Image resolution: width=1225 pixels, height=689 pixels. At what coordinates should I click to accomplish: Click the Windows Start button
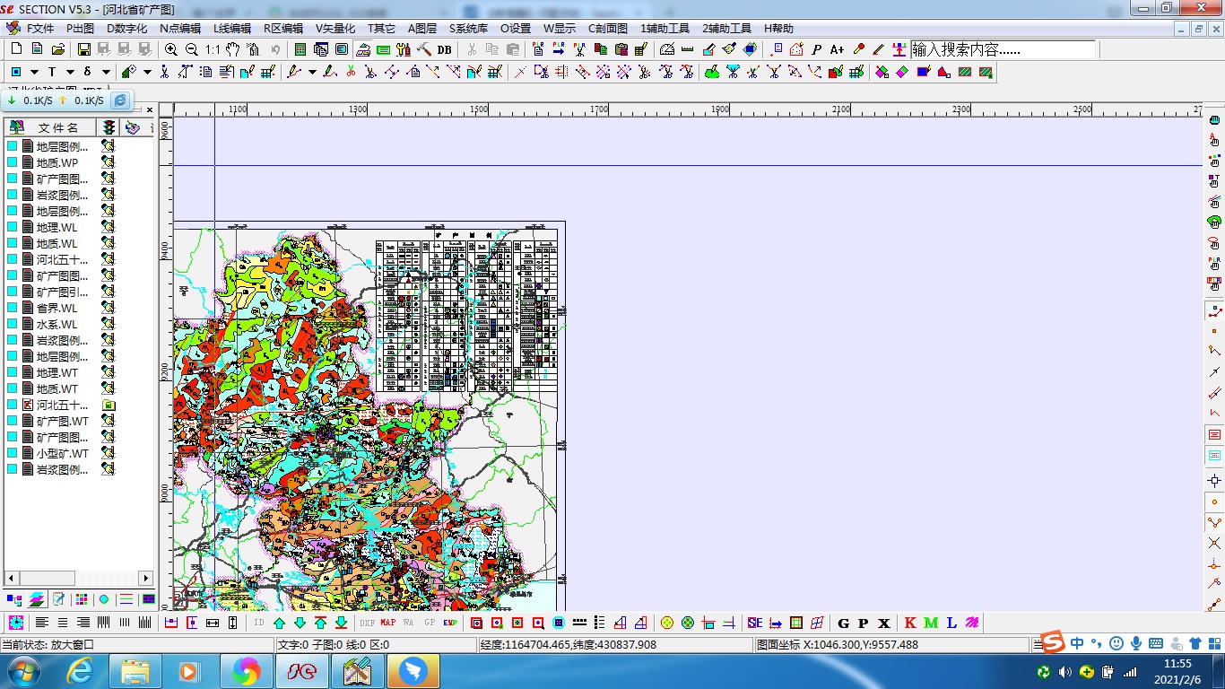[22, 671]
